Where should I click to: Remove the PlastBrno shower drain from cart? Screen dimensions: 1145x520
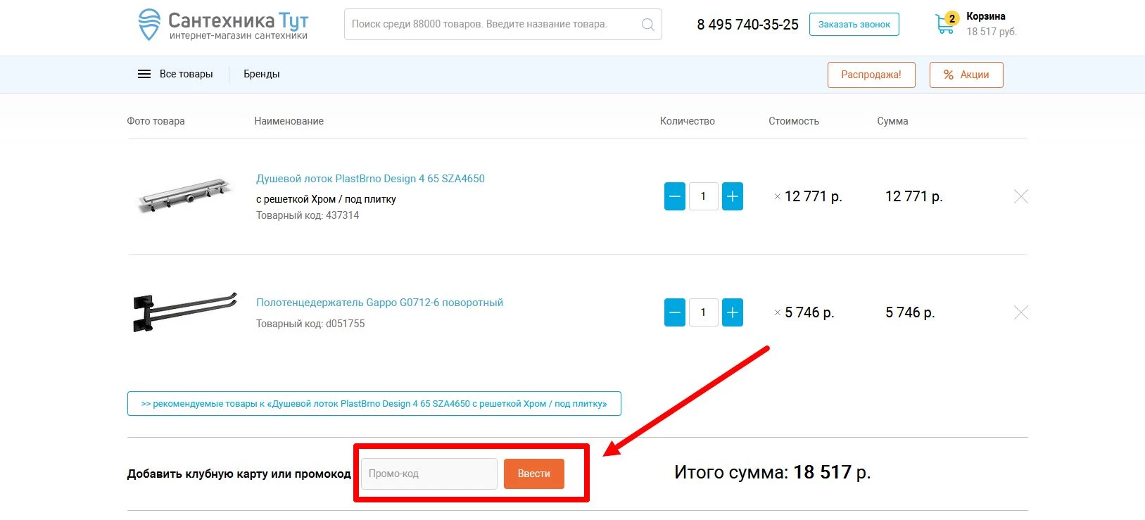pyautogui.click(x=1020, y=196)
